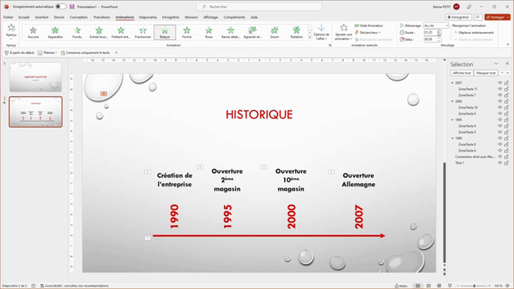This screenshot has height=289, width=514.
Task: Select slide 1 thumbnail
Action: (35, 77)
